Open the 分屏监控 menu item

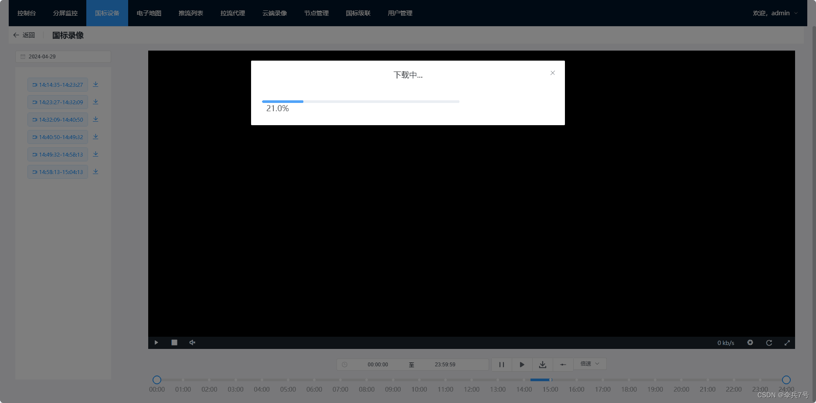pyautogui.click(x=65, y=13)
